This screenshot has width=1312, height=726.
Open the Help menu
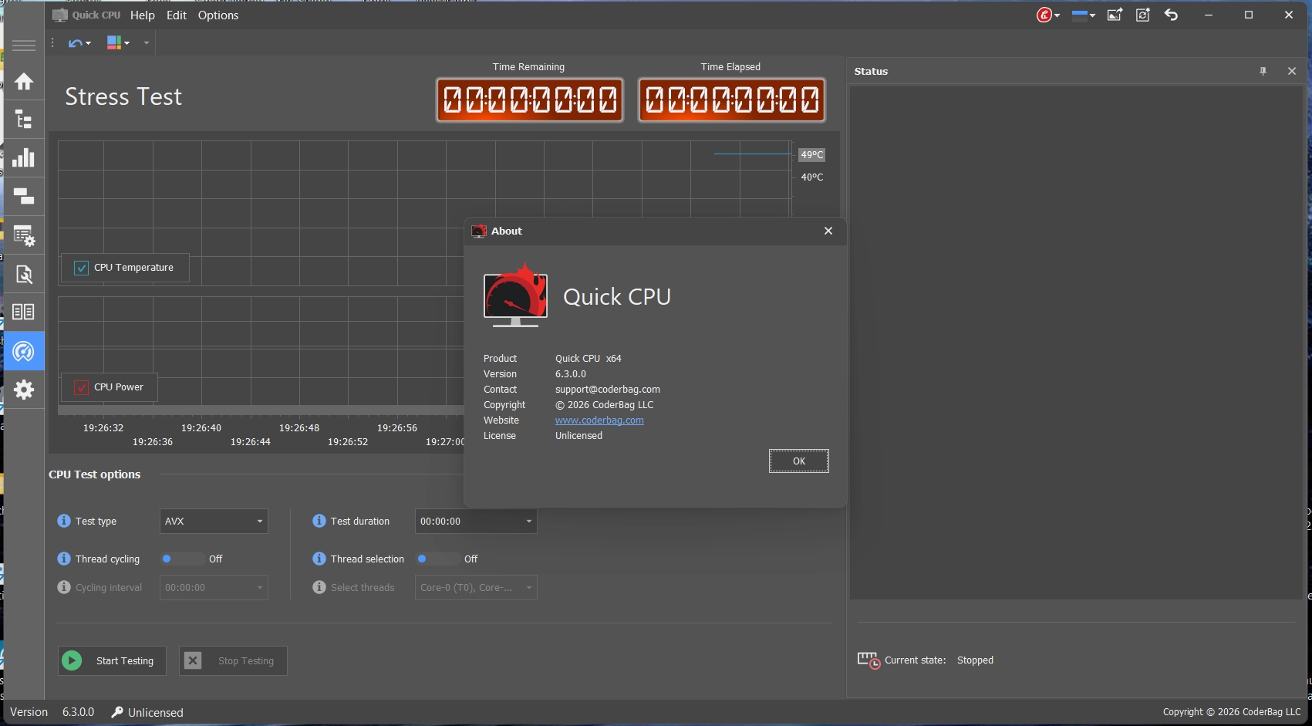coord(143,15)
